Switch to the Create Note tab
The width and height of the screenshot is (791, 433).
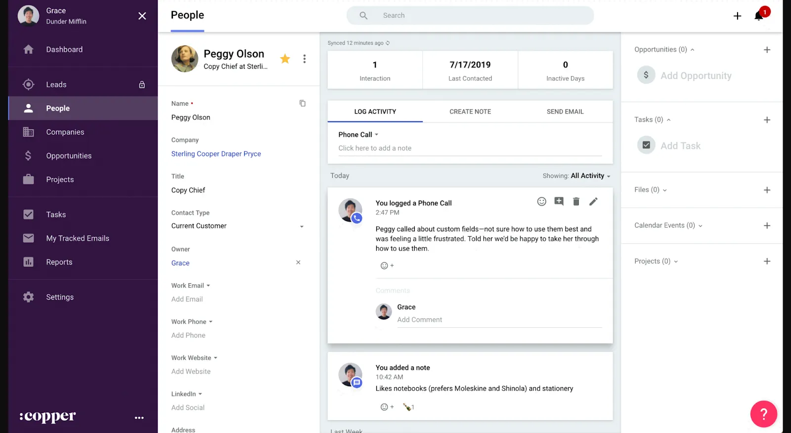(470, 112)
